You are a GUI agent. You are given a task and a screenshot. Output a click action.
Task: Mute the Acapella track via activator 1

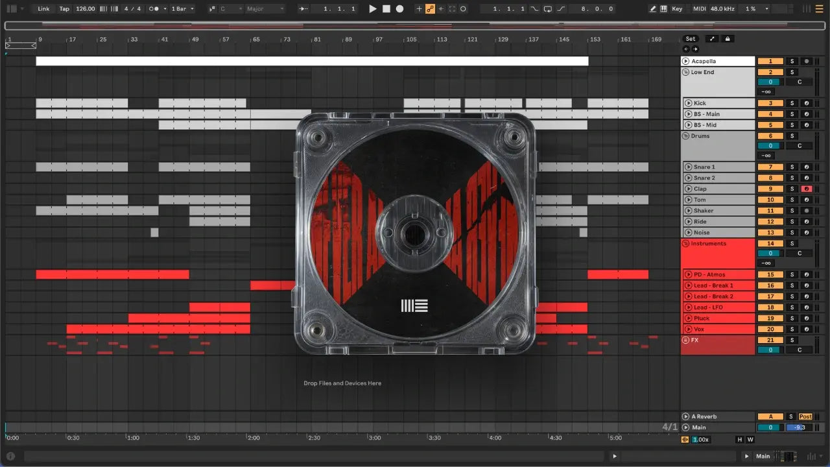coord(770,61)
